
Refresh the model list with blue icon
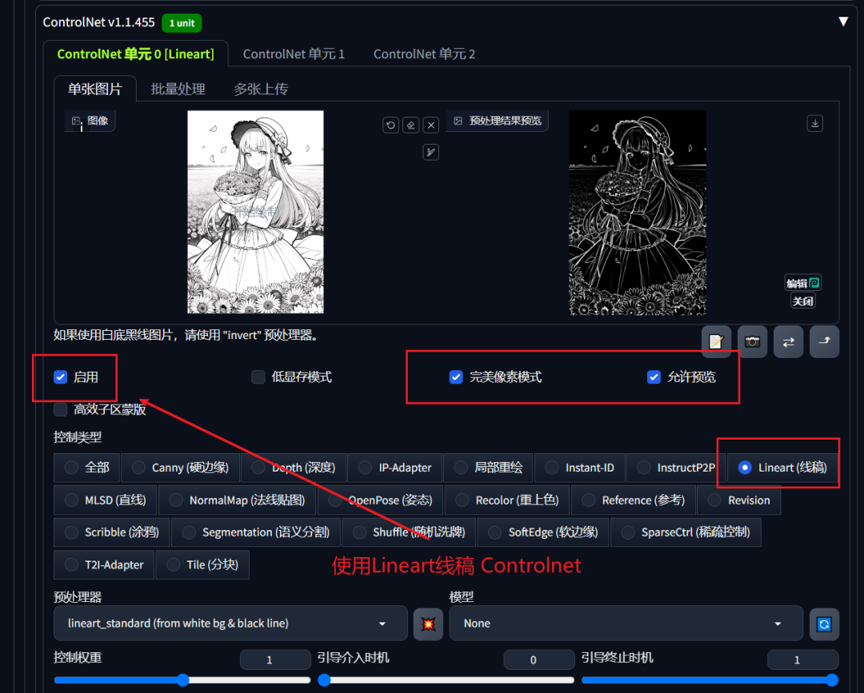[x=824, y=623]
